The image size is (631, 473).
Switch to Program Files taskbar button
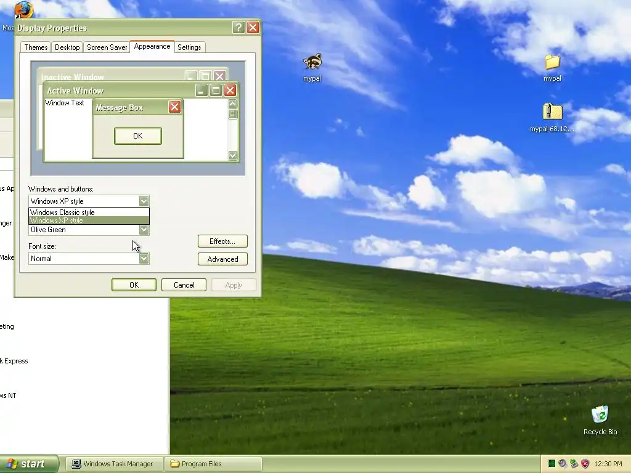tap(213, 464)
